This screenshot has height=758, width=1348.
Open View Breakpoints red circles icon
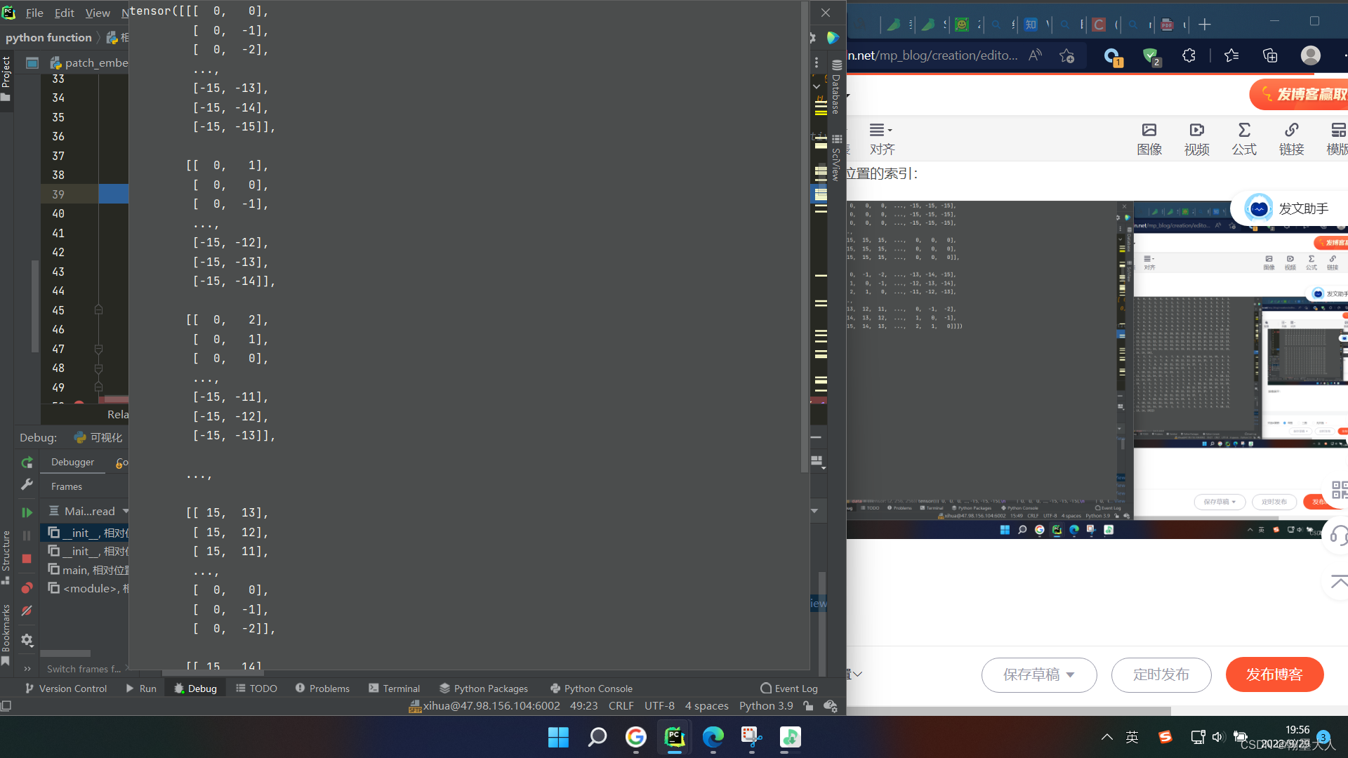[x=27, y=587]
